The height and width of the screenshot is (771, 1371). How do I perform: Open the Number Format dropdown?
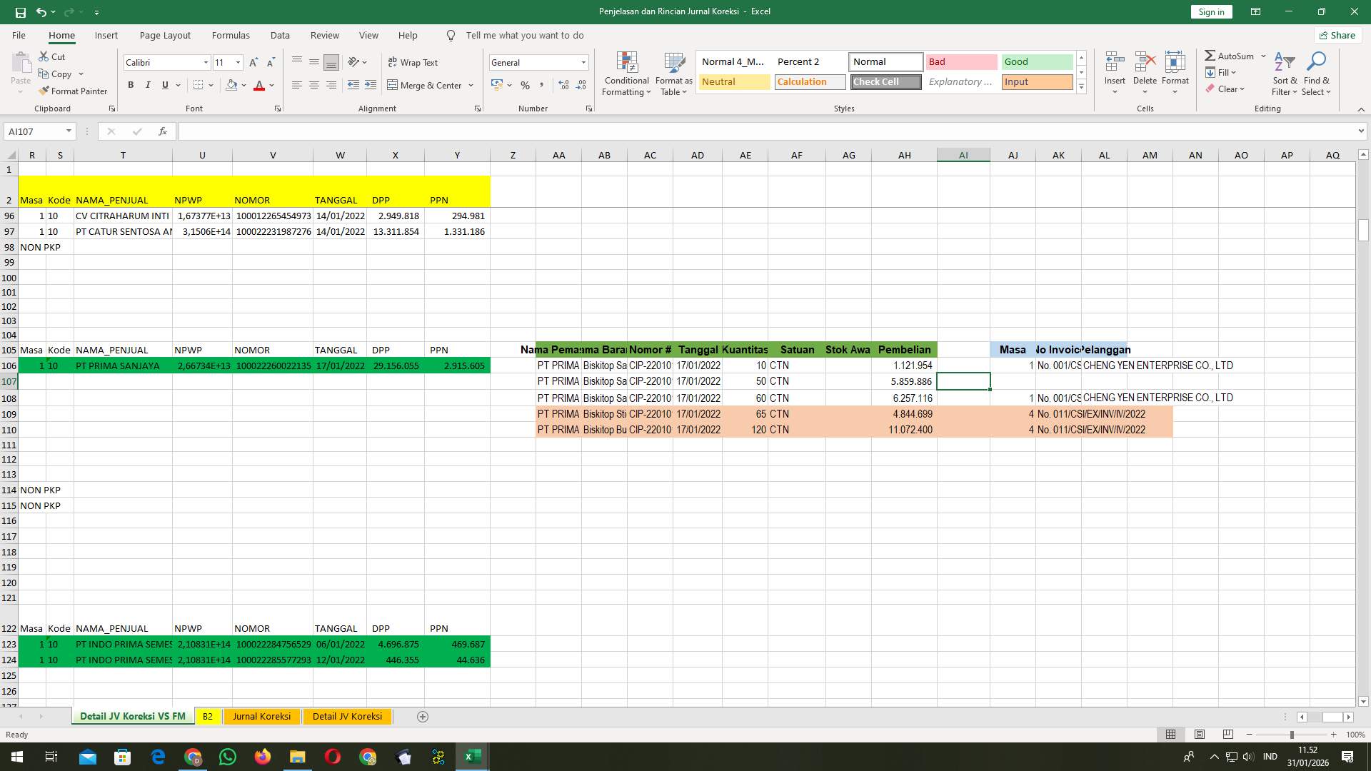[x=582, y=62]
